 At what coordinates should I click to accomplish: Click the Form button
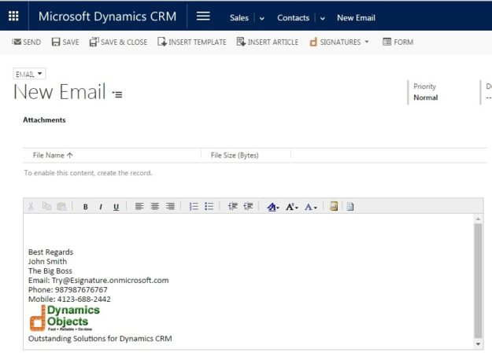398,42
